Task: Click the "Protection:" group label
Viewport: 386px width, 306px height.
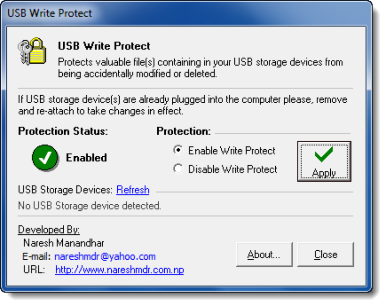Action: point(184,131)
